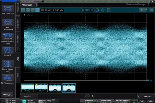Toggle the Timebase green indicator

95,100
